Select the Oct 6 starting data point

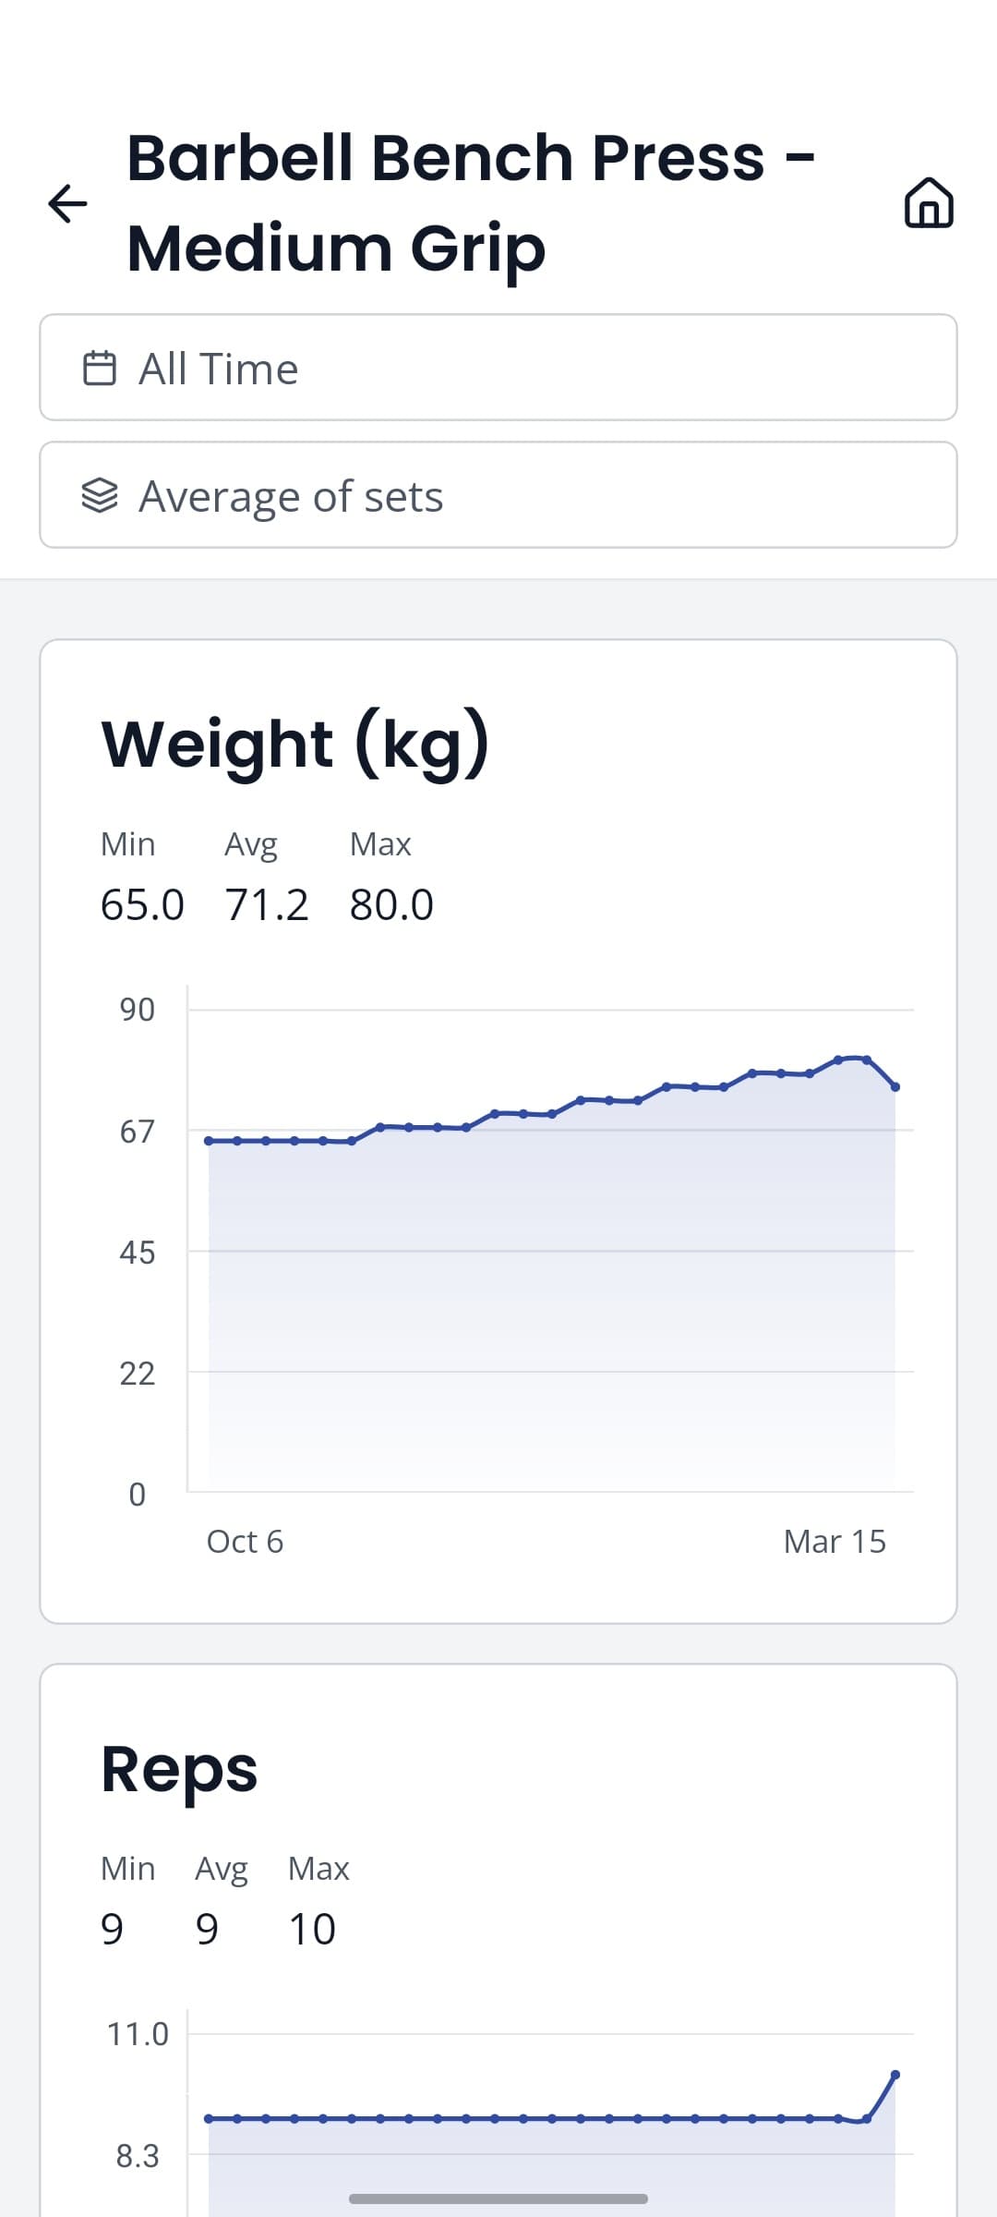click(208, 1140)
